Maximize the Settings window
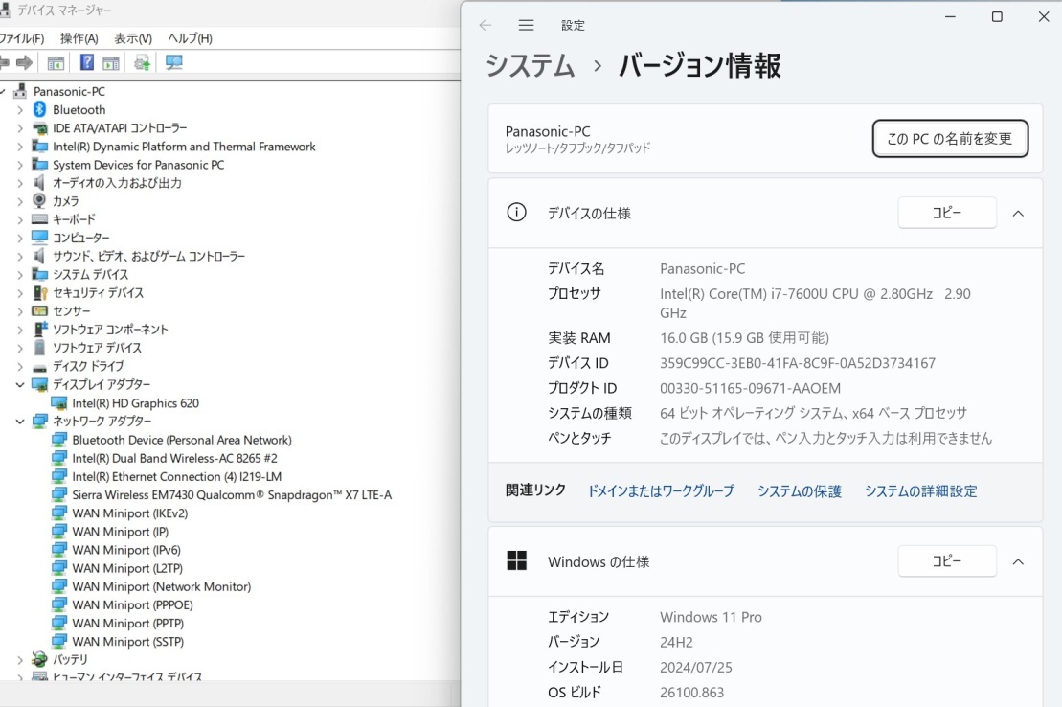This screenshot has height=707, width=1062. point(997,17)
